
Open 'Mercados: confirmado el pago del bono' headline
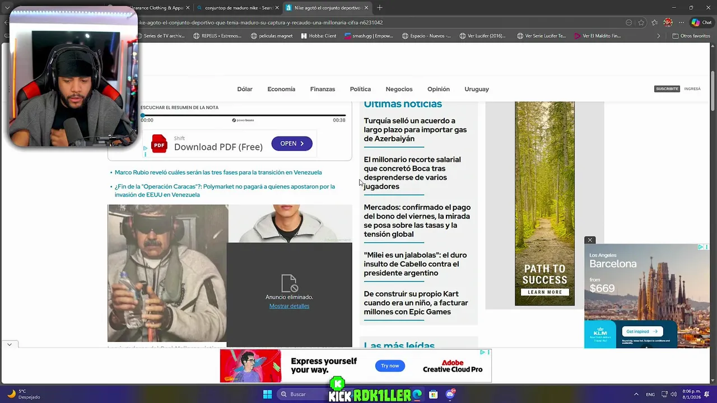[417, 221]
